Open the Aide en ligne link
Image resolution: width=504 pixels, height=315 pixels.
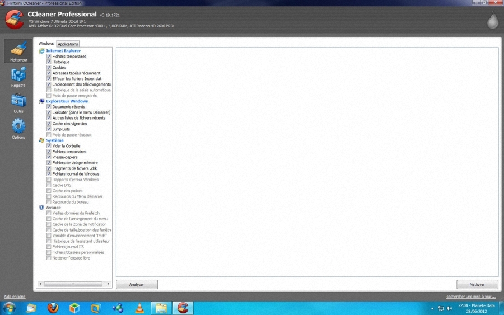tap(15, 297)
